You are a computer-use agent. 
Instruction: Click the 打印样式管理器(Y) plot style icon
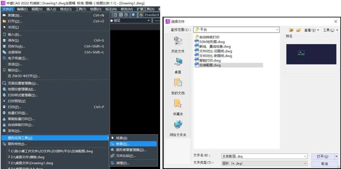(x=4, y=95)
